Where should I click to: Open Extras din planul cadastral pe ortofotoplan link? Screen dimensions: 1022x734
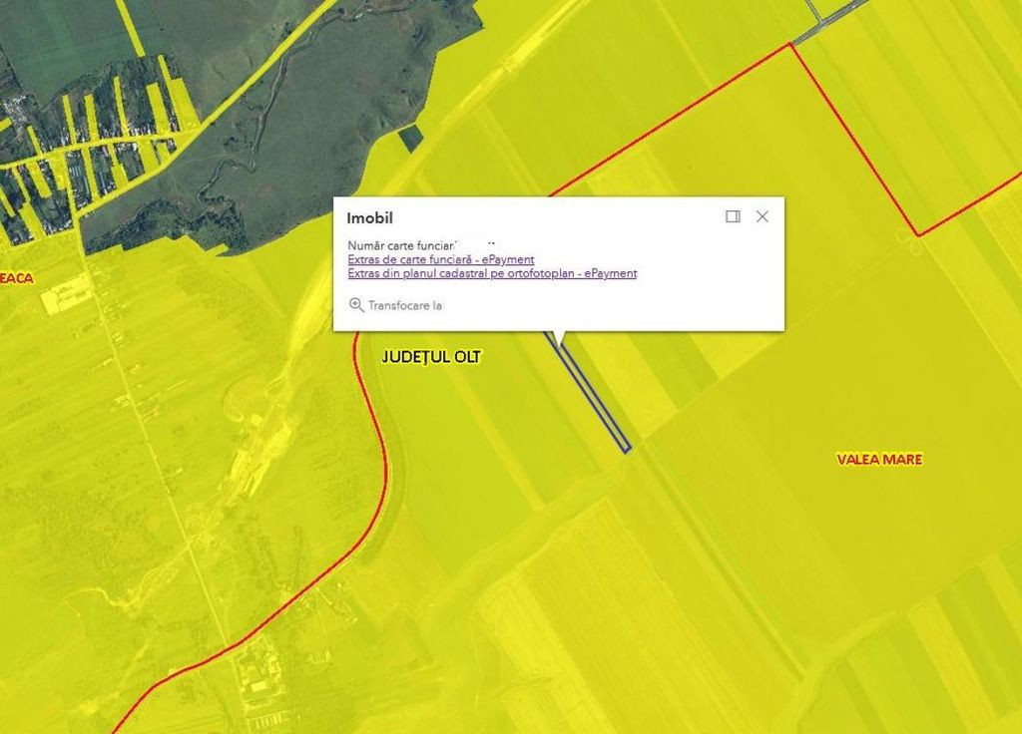[x=491, y=273]
